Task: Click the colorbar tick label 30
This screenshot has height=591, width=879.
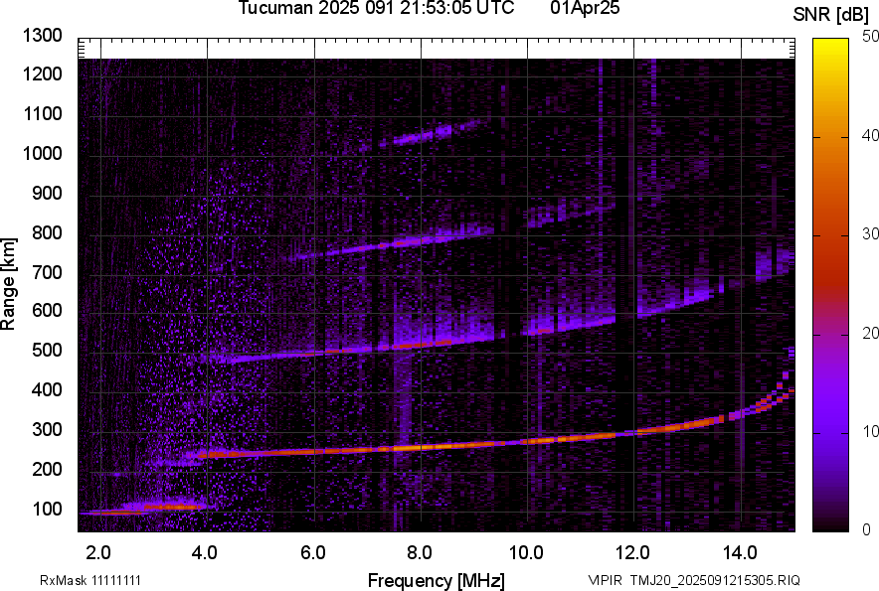Action: coord(871,234)
